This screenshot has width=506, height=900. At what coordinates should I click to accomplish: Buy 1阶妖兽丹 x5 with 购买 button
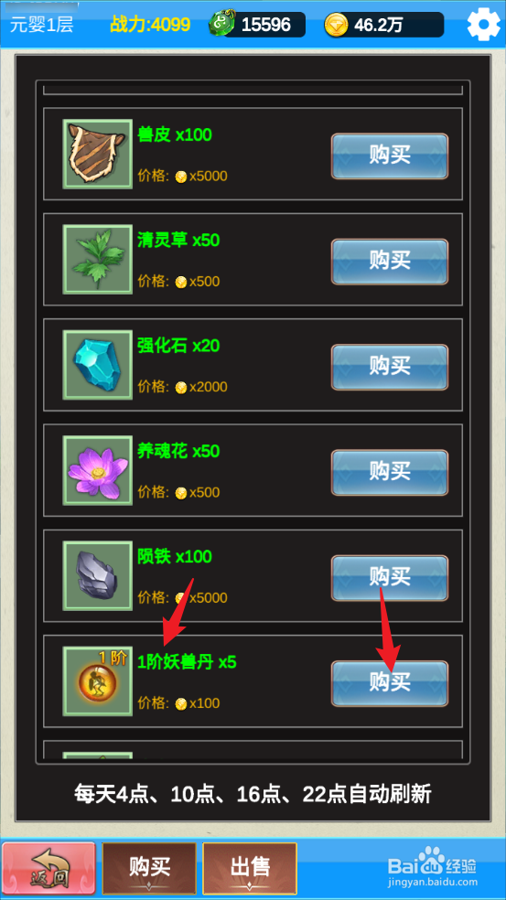(x=390, y=683)
